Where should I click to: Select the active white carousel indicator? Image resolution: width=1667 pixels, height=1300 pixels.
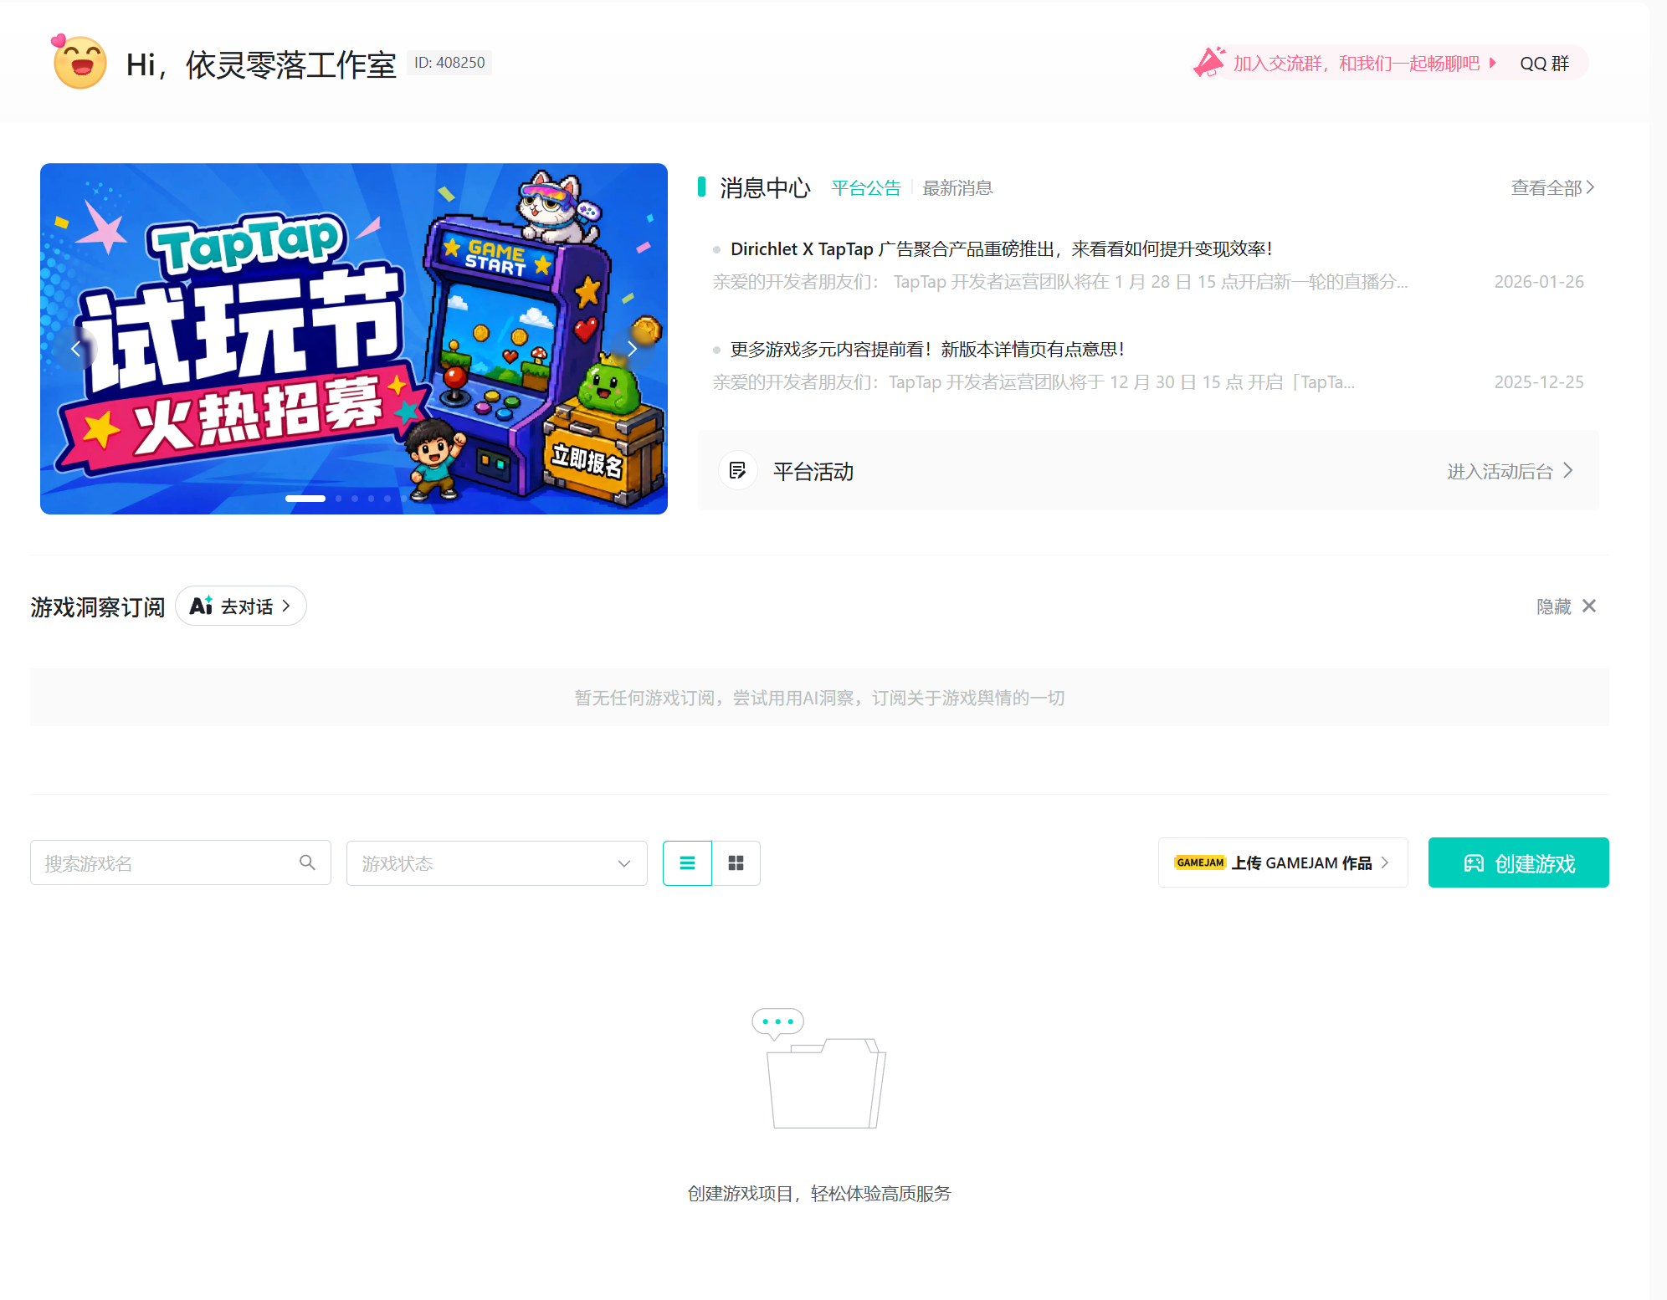tap(305, 499)
